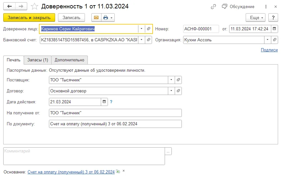Open help with the question mark button
Image resolution: width=281 pixels, height=177 pixels.
pyautogui.click(x=273, y=17)
